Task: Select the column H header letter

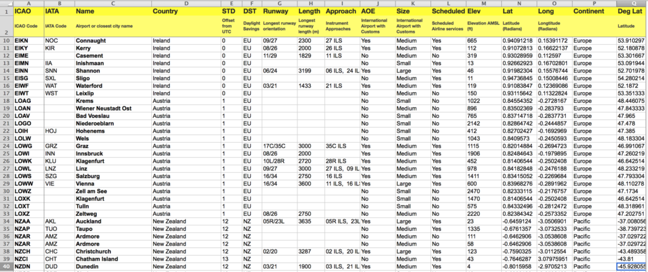Action: point(309,3)
